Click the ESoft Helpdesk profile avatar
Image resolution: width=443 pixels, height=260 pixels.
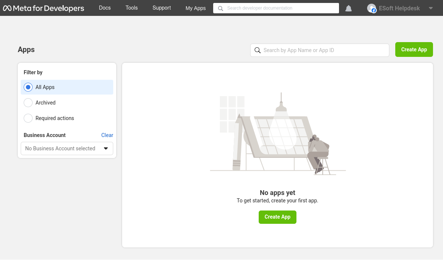pos(372,8)
